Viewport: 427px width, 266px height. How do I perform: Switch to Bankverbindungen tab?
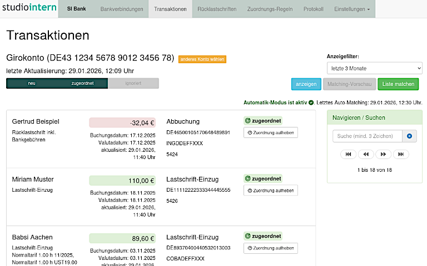point(122,9)
